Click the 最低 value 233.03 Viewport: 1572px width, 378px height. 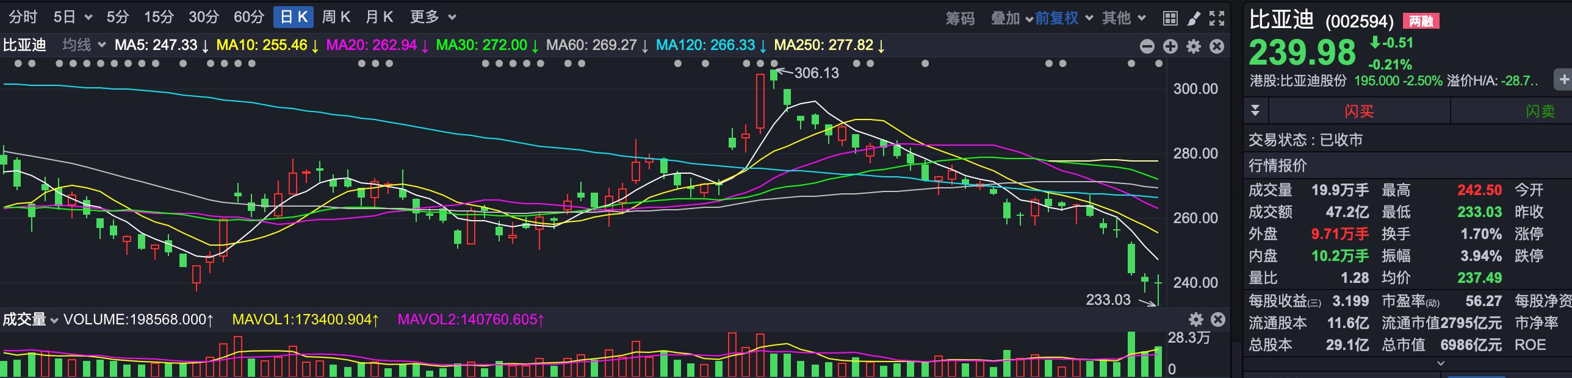pos(1479,212)
